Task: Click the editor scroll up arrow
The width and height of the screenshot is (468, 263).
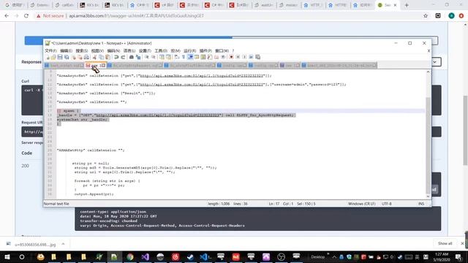Action: coord(428,72)
